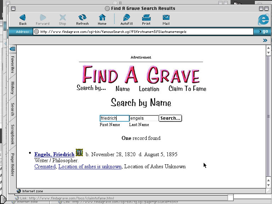272x204 pixels.
Task: Open the Favorites side tab
Action: coord(12,64)
